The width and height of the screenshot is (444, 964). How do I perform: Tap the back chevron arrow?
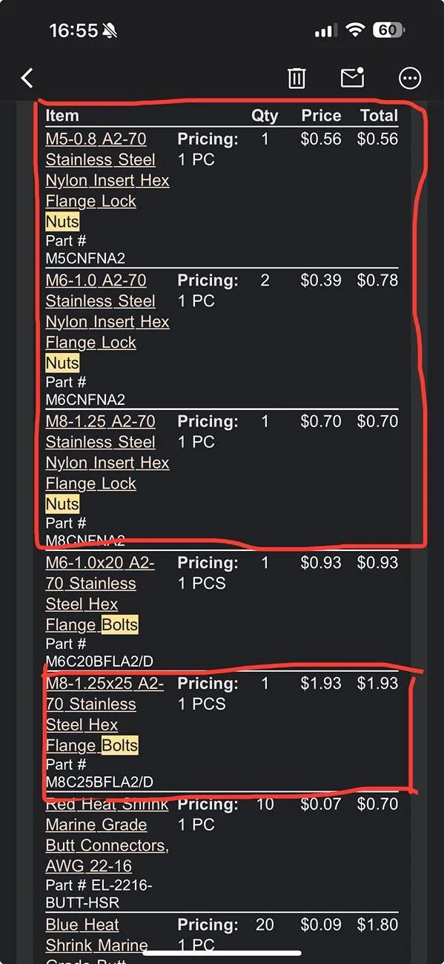pos(27,78)
